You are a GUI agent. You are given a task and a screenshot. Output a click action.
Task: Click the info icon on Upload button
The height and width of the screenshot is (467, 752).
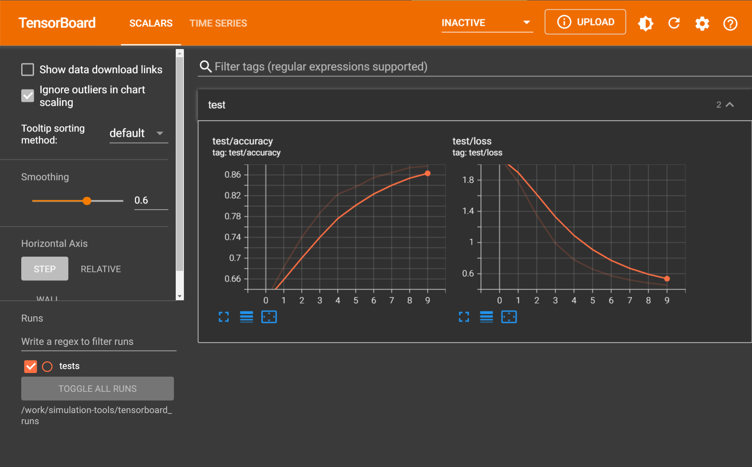[564, 22]
